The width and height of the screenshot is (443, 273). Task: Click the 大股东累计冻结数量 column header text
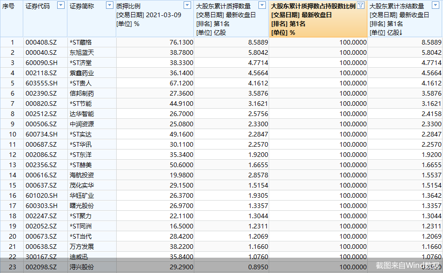point(397,6)
